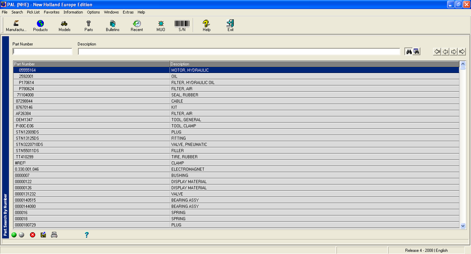Click the Description search input field
The height and width of the screenshot is (254, 471).
pyautogui.click(x=239, y=52)
